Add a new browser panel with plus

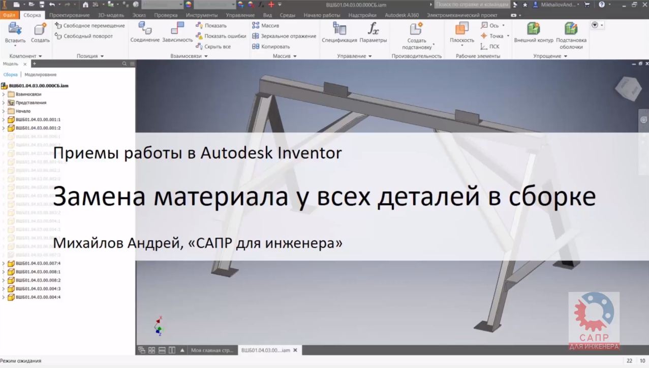pos(34,64)
